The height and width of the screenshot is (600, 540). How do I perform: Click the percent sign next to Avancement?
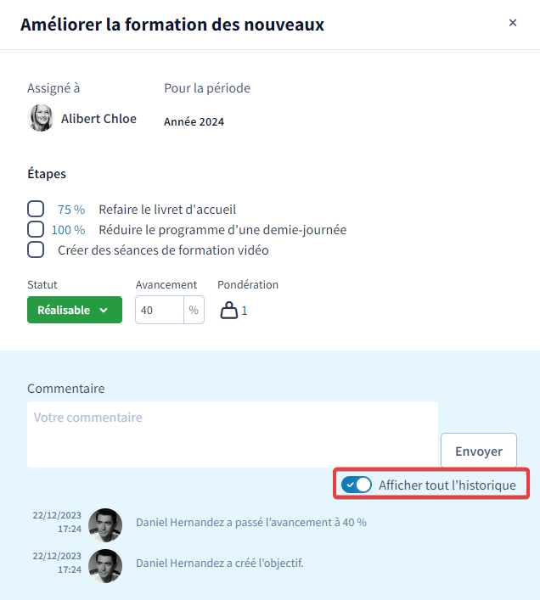pos(194,310)
